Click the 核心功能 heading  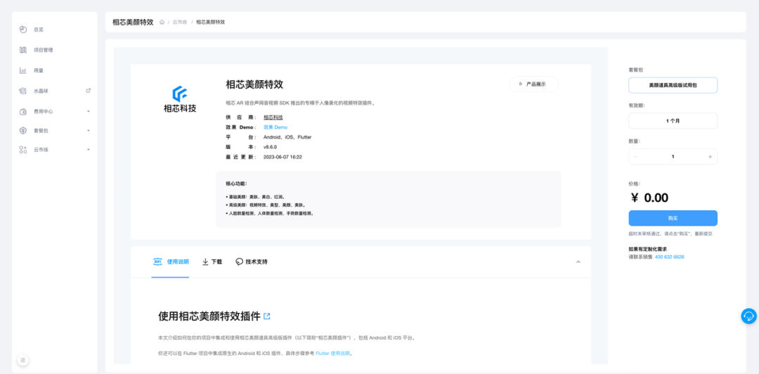pyautogui.click(x=236, y=183)
